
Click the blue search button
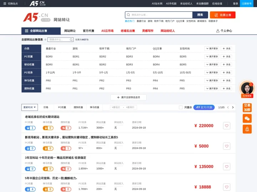200,15
